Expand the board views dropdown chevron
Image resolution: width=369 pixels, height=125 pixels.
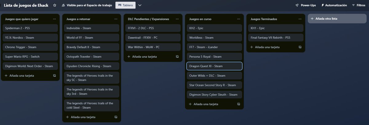pos(140,5)
